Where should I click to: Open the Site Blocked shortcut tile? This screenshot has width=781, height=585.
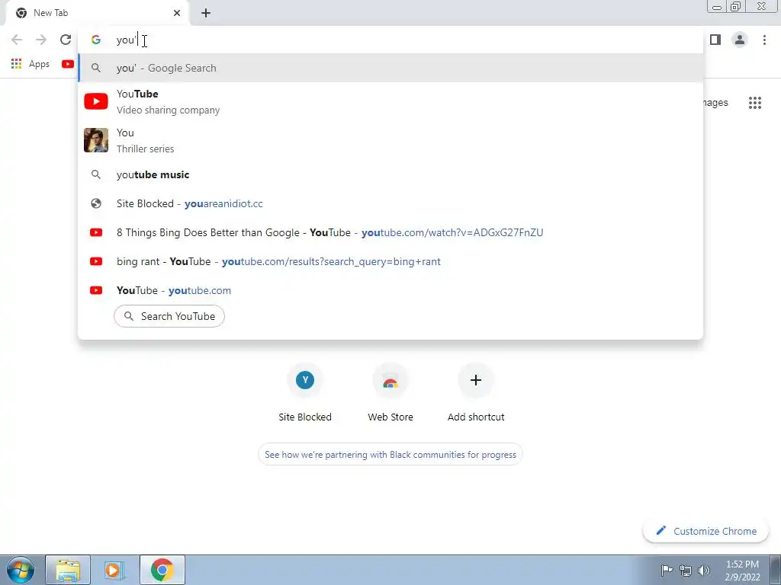click(x=305, y=394)
